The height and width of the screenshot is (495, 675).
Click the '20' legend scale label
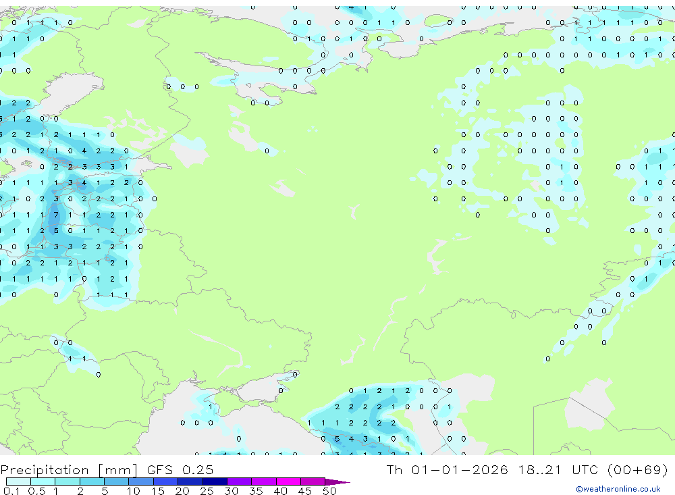pos(182,491)
